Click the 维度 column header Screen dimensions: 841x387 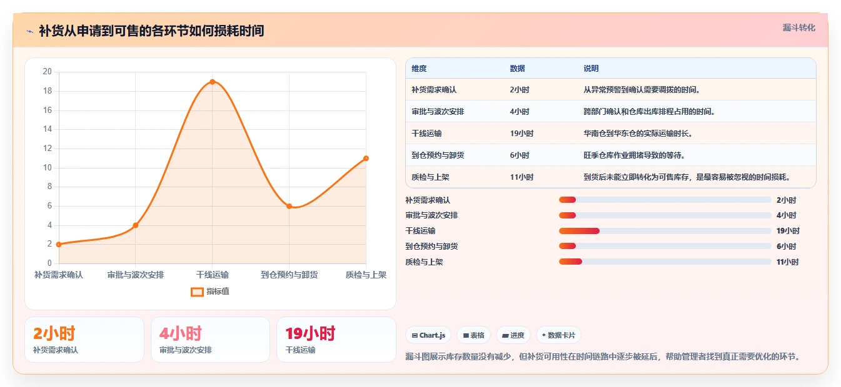419,69
